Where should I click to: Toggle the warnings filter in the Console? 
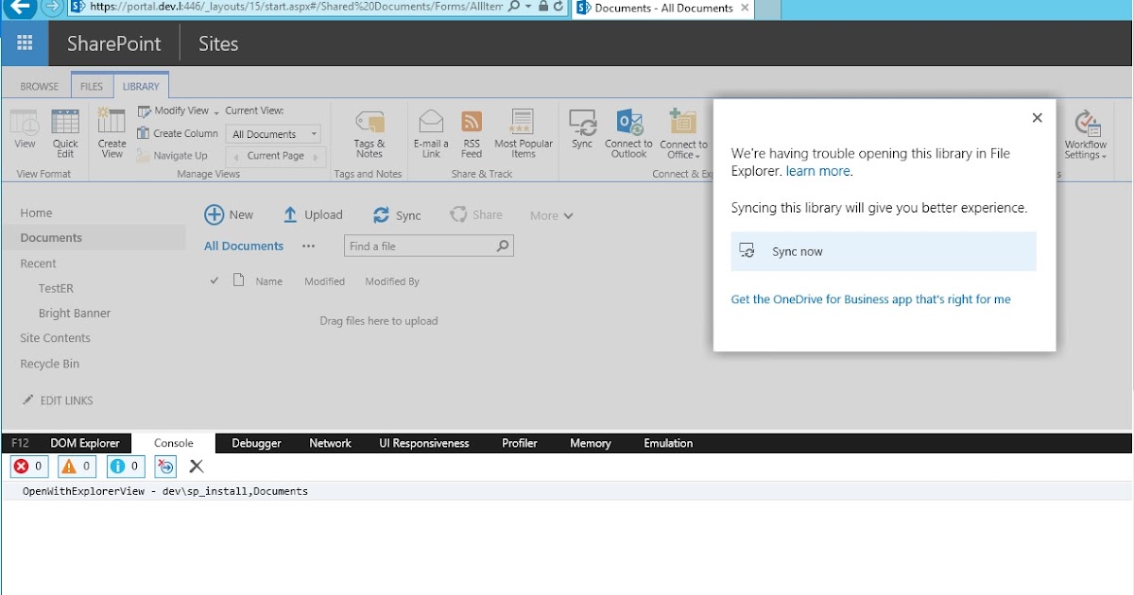[x=77, y=466]
